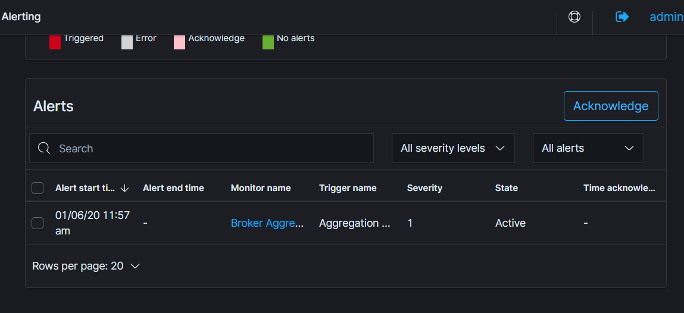Click the pink Acknowledge legend swatch

(179, 40)
